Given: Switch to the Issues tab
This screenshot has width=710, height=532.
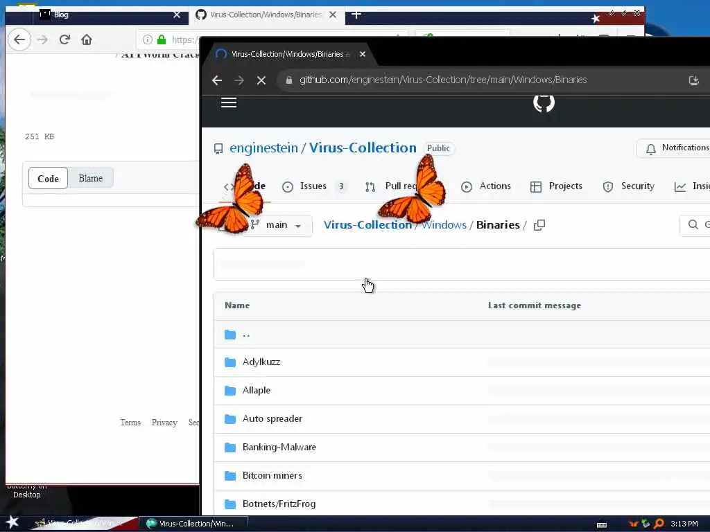Looking at the screenshot, I should (x=313, y=186).
